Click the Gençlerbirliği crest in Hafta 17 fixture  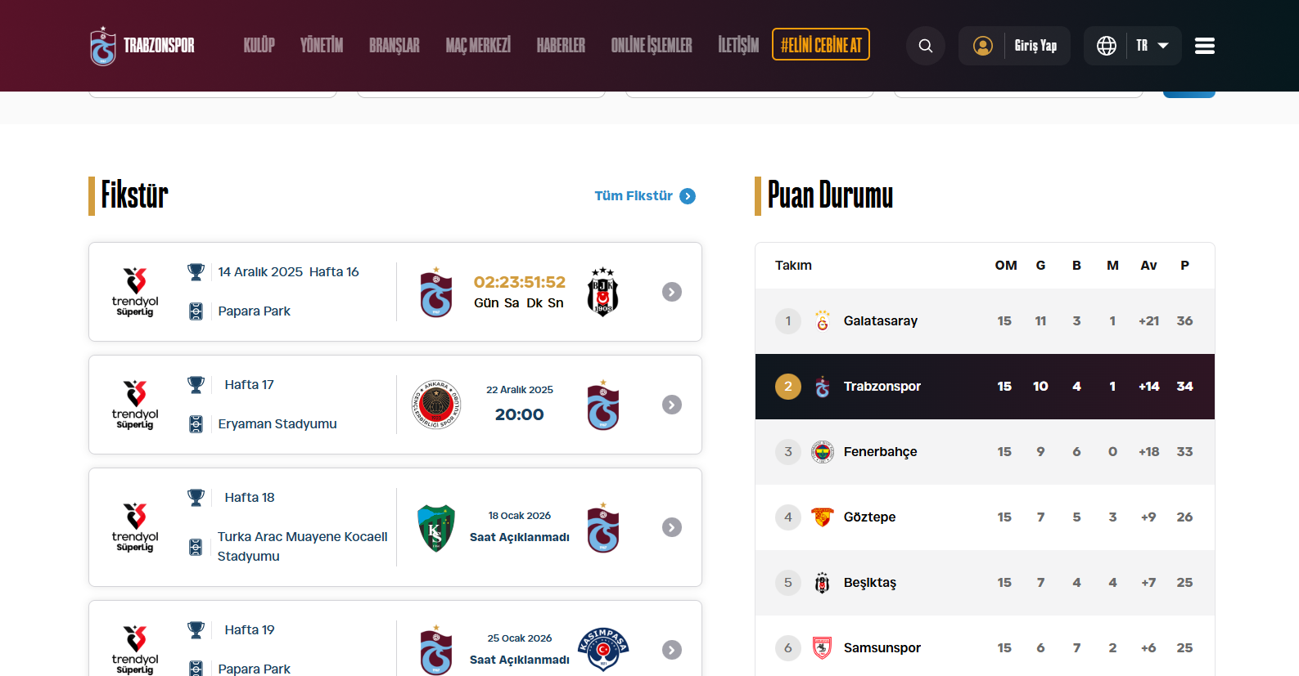[436, 405]
